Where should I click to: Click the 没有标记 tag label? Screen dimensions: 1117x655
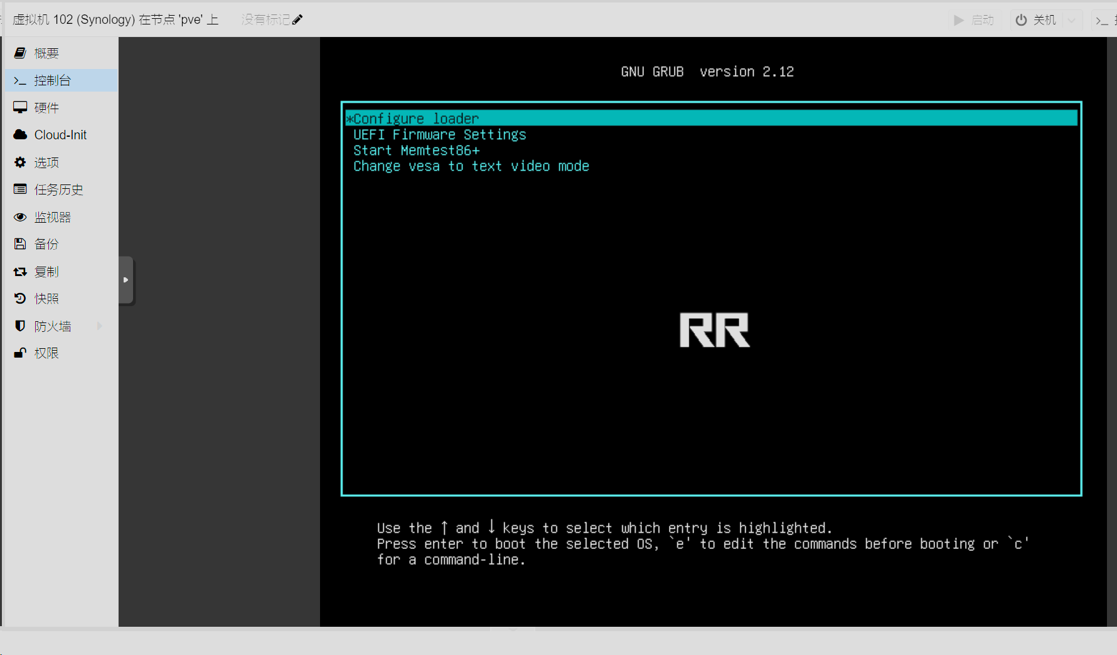click(265, 19)
